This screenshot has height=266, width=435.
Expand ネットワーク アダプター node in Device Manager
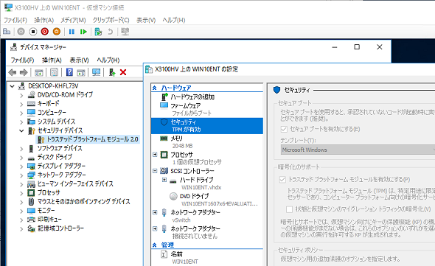tap(21, 175)
